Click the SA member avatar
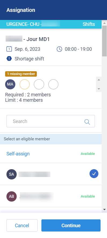 point(12,174)
